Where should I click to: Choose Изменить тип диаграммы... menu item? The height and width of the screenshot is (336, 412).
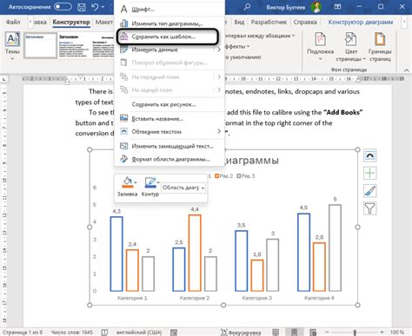tap(169, 23)
